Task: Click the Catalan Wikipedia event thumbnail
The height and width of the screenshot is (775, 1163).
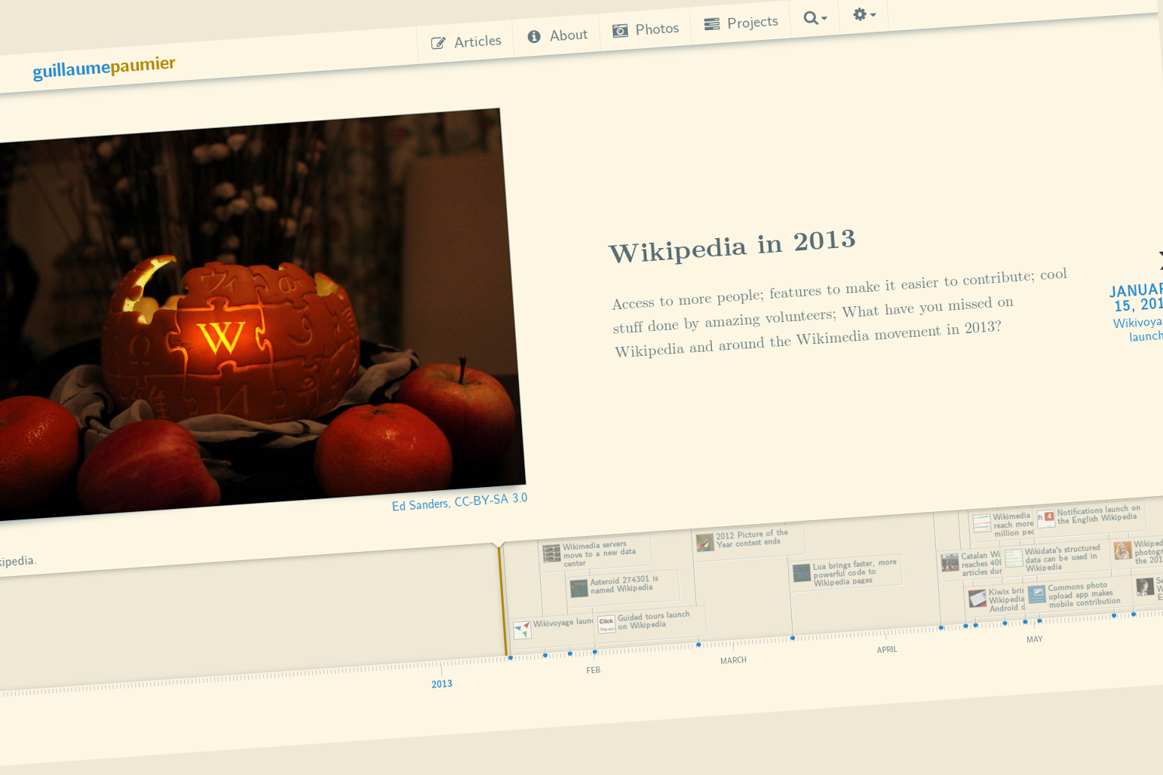Action: (x=950, y=562)
